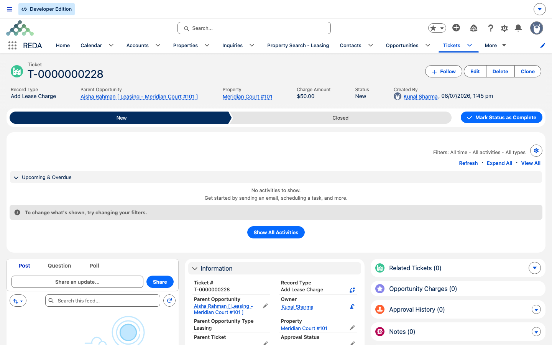The height and width of the screenshot is (345, 552).
Task: Open the global actions plus icon
Action: click(456, 28)
